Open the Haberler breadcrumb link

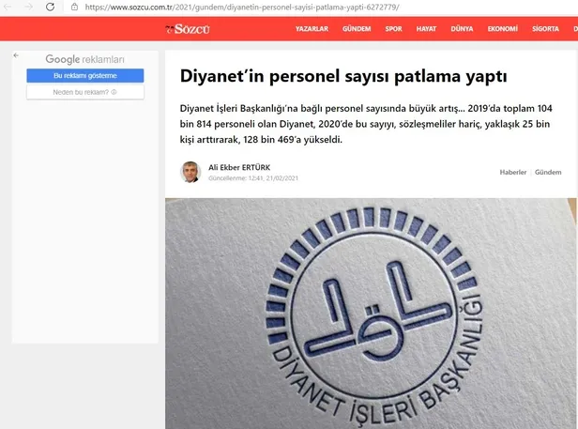tap(512, 173)
